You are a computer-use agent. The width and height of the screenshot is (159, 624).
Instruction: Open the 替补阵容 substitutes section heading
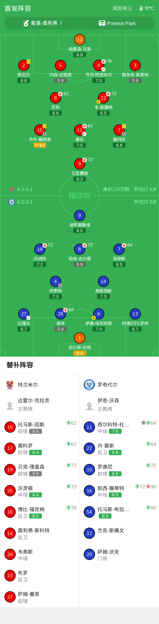(x=20, y=365)
